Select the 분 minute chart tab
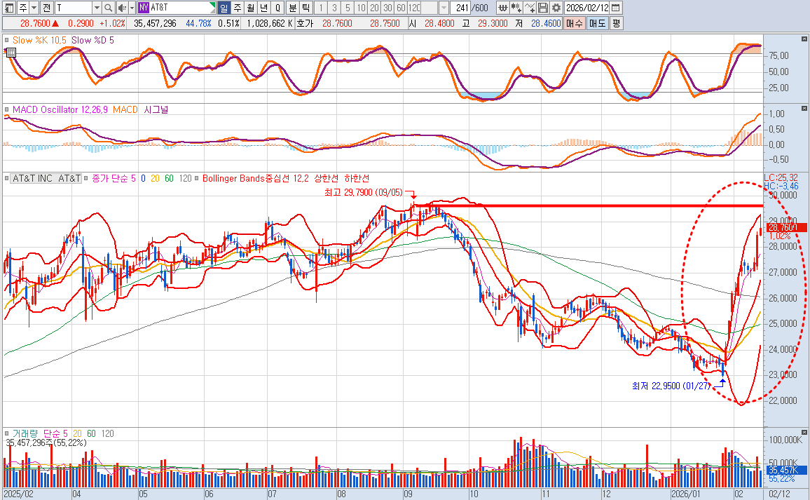 point(292,8)
